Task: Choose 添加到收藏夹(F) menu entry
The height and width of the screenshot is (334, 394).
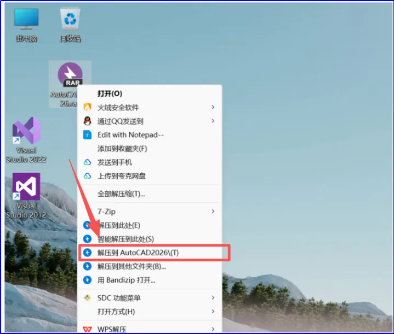Action: (x=150, y=149)
